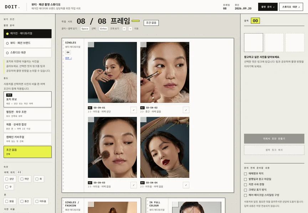Choose 표지 후보 usage option
Screen dimensions: 308x213
[x=27, y=99]
